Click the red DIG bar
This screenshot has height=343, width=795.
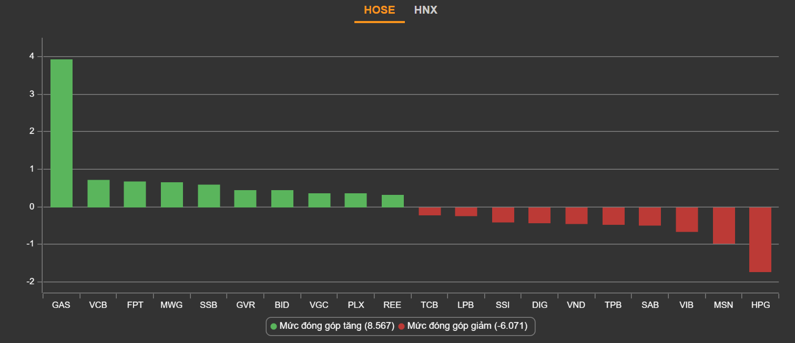(x=539, y=215)
